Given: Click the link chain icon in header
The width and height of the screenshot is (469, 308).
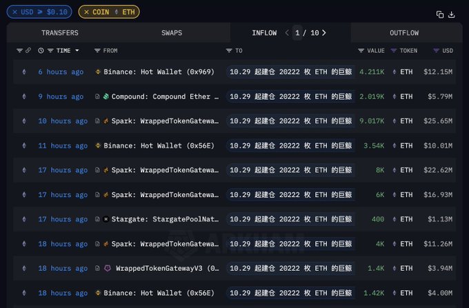Looking at the screenshot, I should coord(28,50).
